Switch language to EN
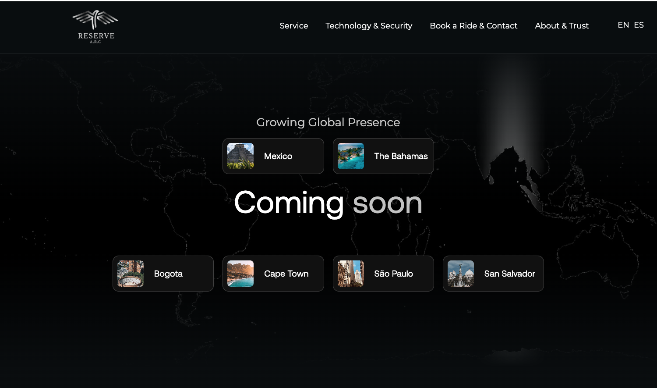Screen dimensions: 657x388 pos(623,25)
